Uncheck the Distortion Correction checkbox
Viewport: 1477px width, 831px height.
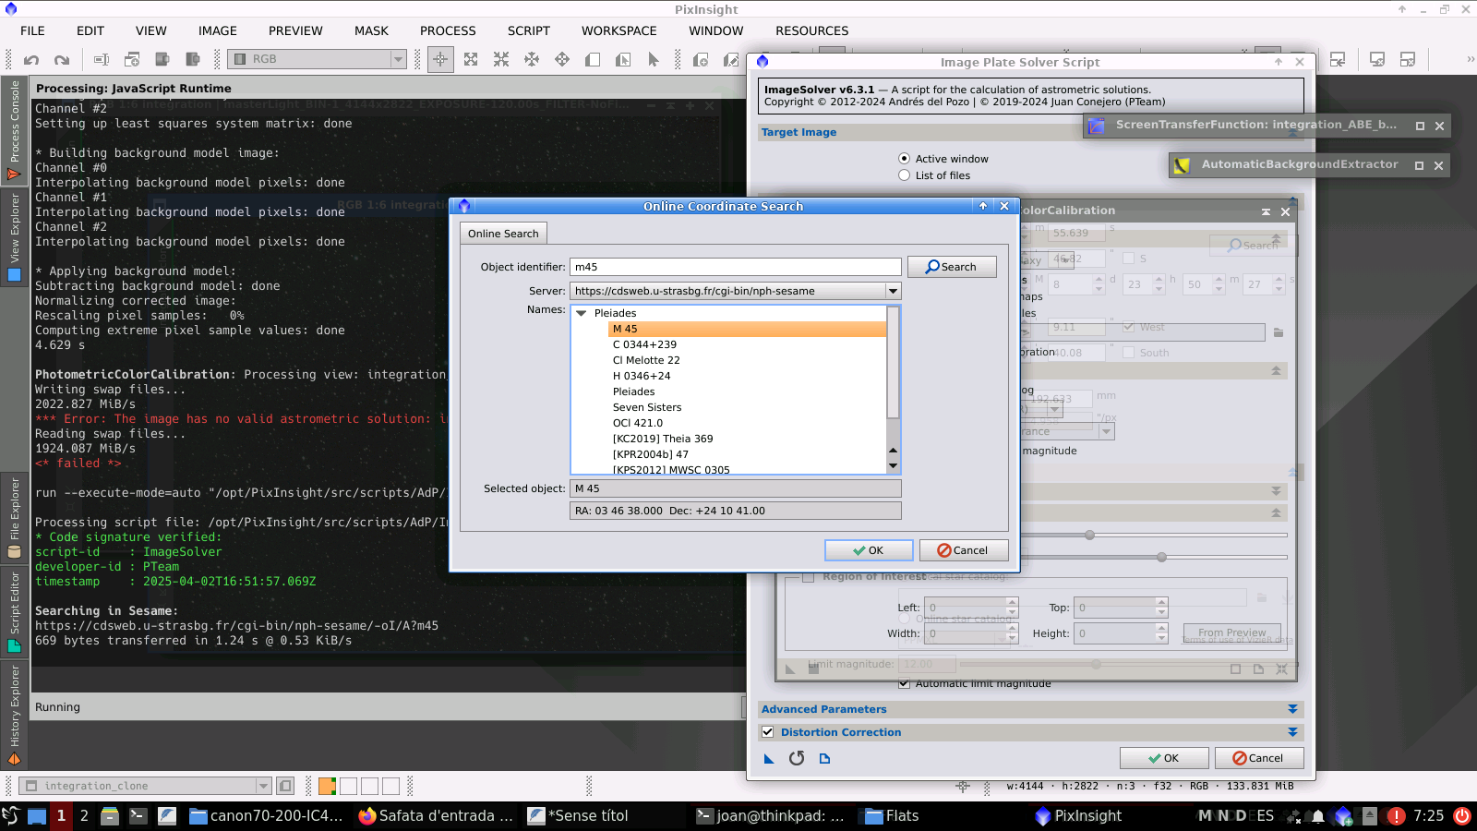[x=767, y=732]
